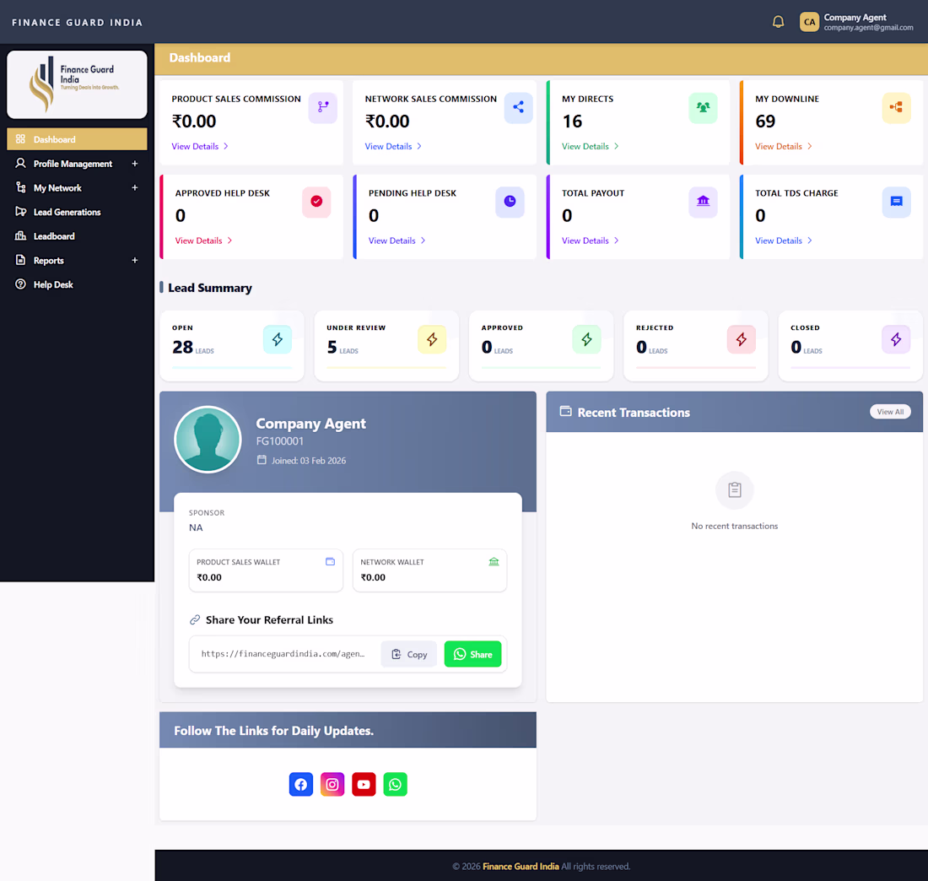
Task: Open the WhatsApp follow link icon
Action: [395, 785]
